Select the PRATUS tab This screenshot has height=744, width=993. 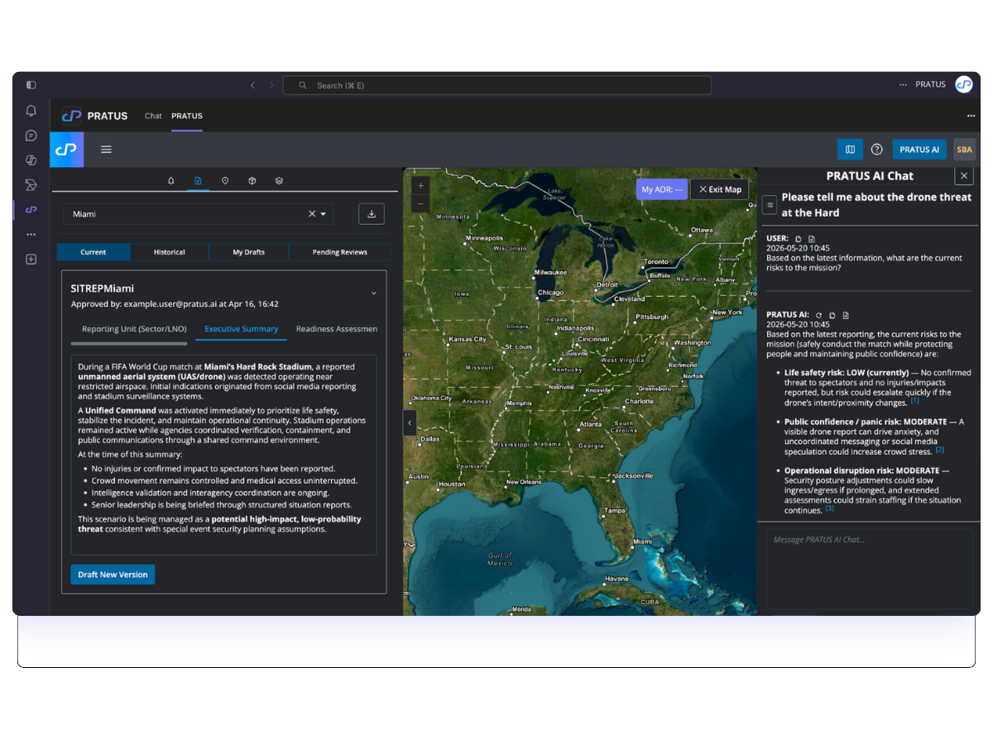187,116
